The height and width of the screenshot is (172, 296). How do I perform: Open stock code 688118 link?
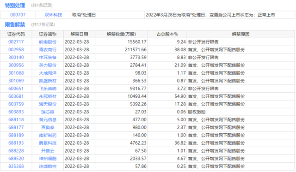(16, 120)
